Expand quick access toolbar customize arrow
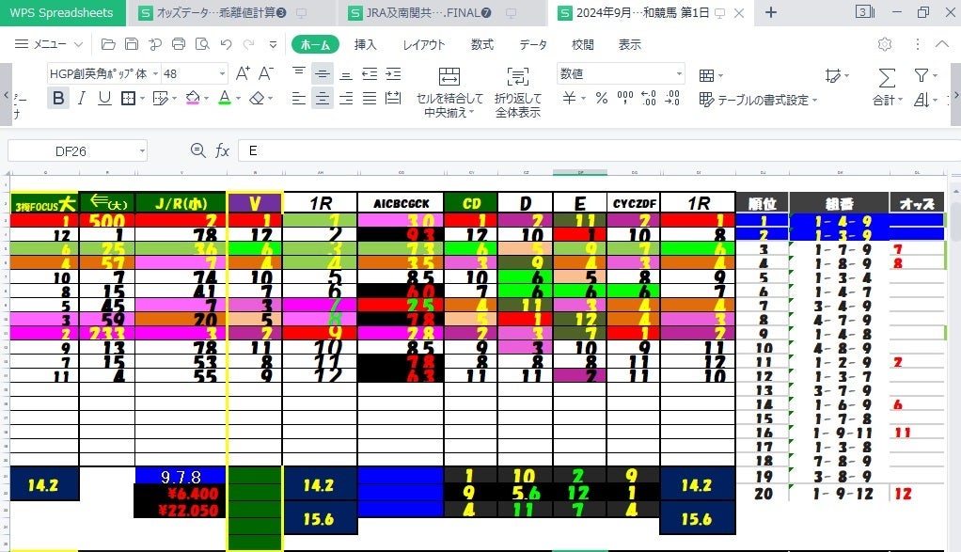The width and height of the screenshot is (961, 552). tap(273, 44)
